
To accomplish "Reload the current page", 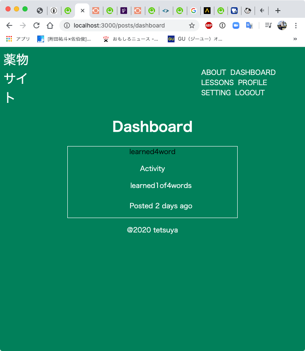I will (36, 25).
